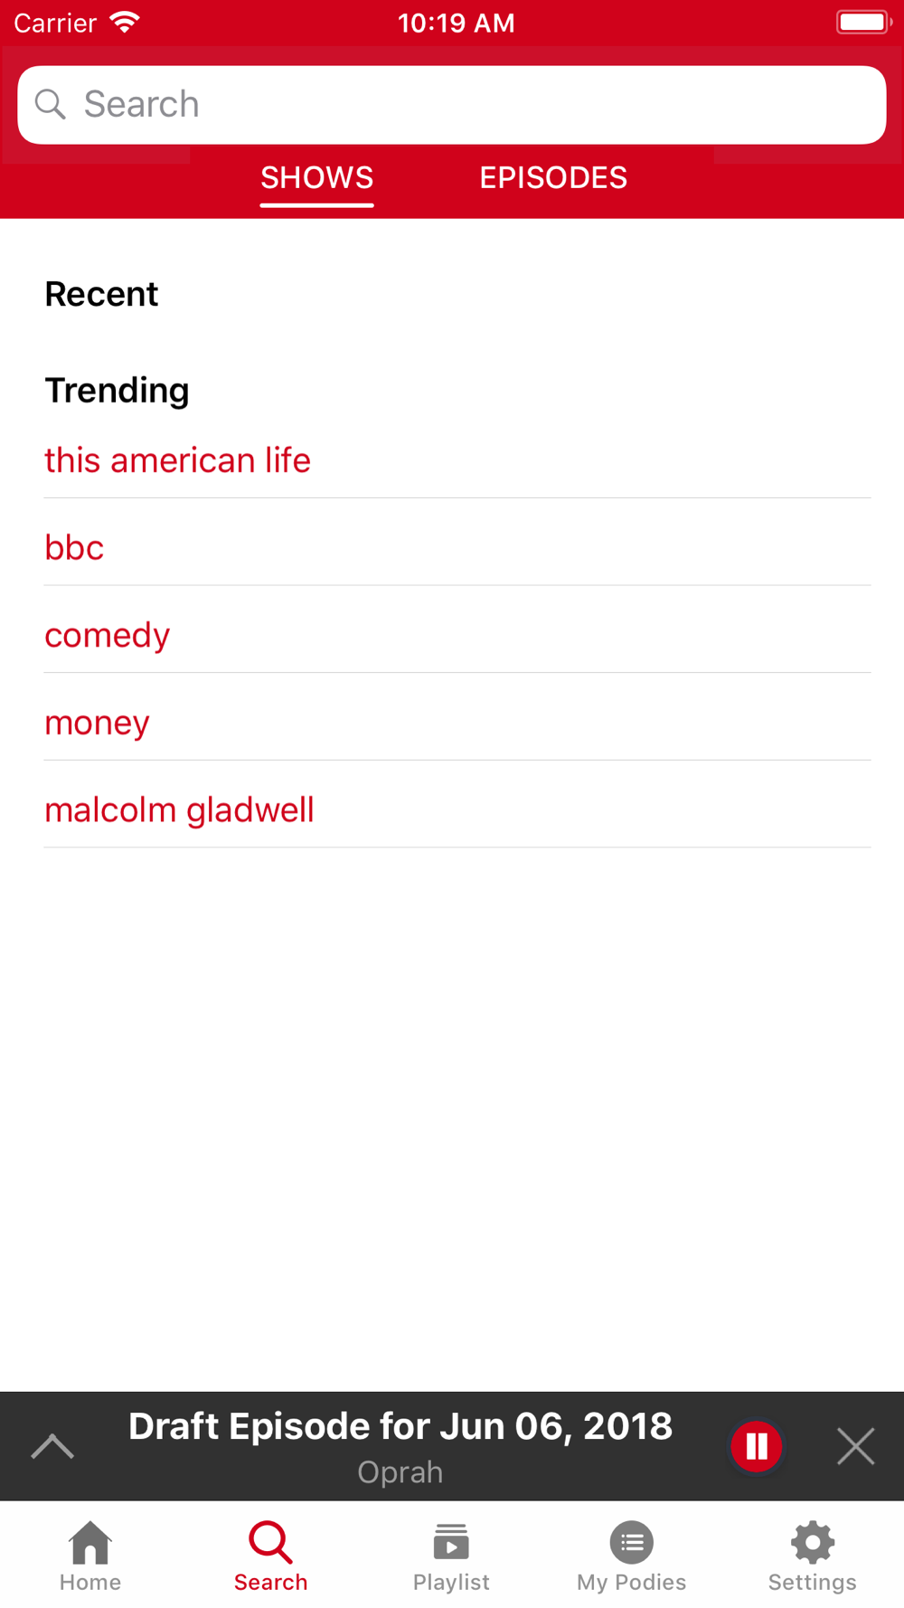Screen dimensions: 904x1608
Task: Open Settings gear icon
Action: pos(813,1542)
